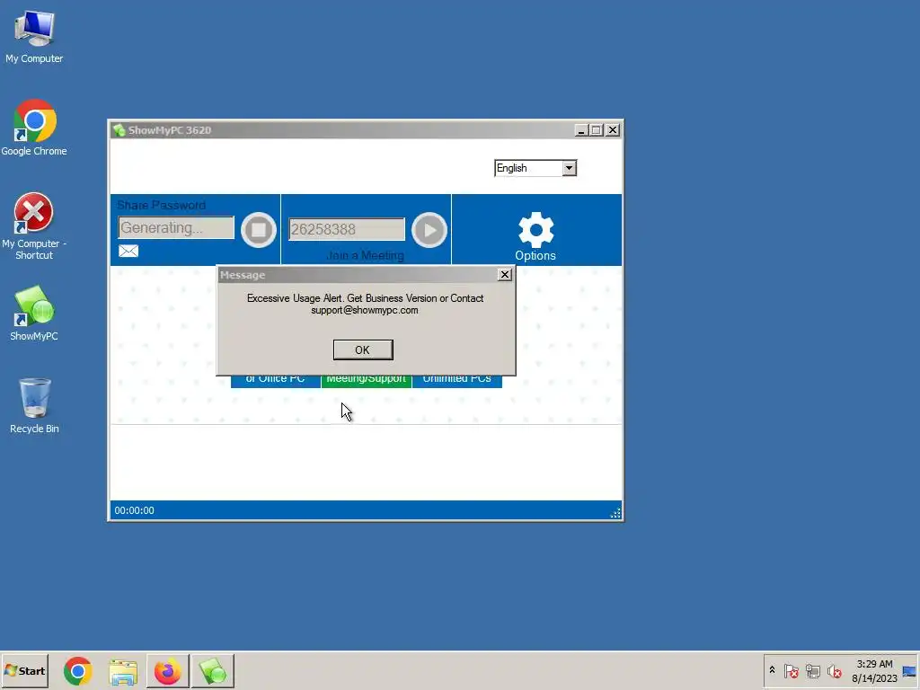920x690 pixels.
Task: Minimize the ShowMyPC 3620 window
Action: point(581,130)
